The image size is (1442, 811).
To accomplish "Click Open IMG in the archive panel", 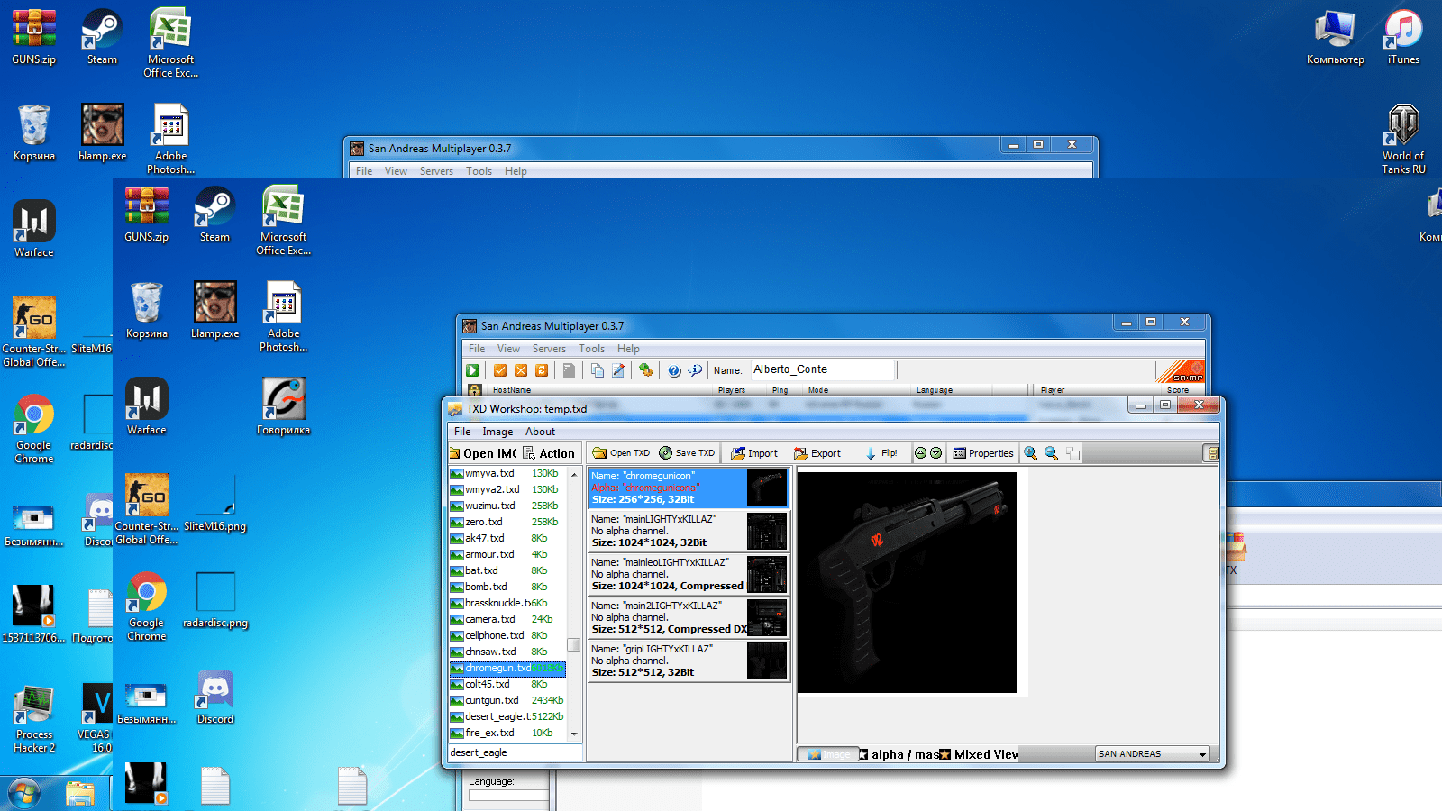I will pyautogui.click(x=482, y=453).
